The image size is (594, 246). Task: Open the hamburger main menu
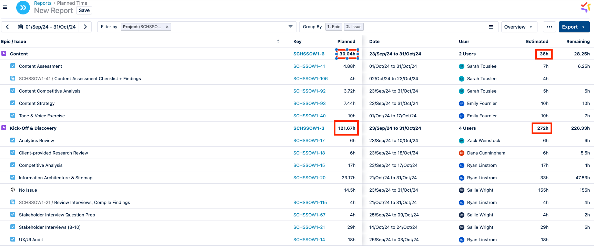pos(5,7)
